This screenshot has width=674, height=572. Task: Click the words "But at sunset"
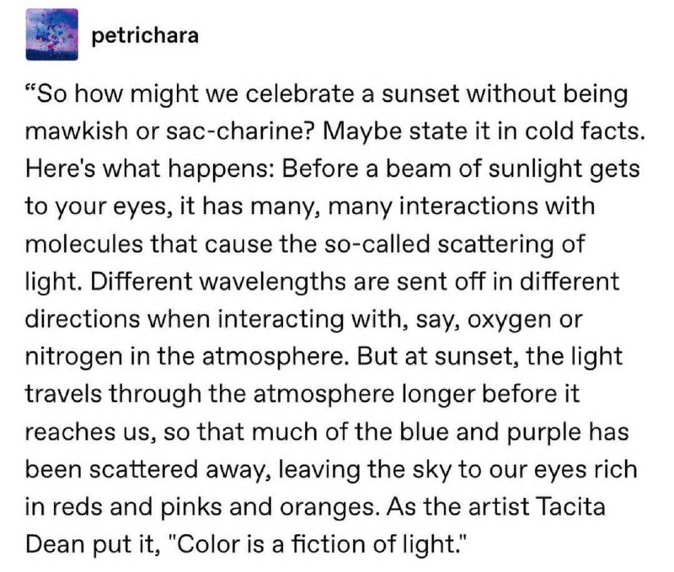436,357
